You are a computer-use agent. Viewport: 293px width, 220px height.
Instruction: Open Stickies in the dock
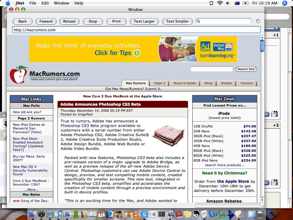point(187,214)
